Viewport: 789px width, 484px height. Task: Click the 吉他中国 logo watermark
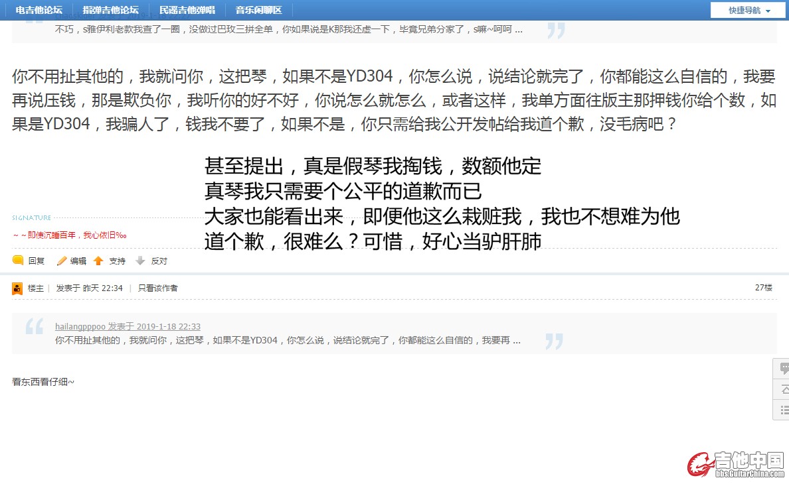point(736,464)
